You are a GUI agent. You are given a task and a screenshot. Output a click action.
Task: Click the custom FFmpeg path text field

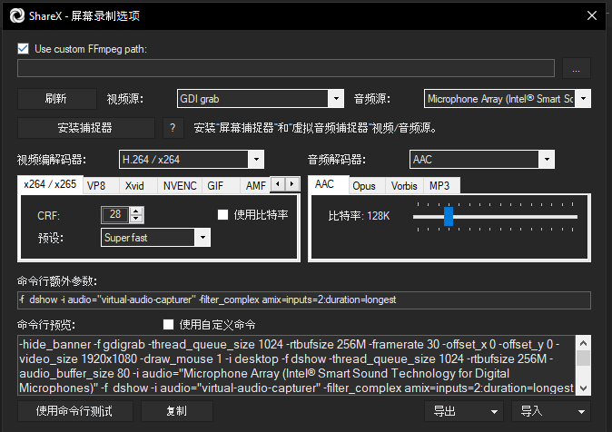286,68
